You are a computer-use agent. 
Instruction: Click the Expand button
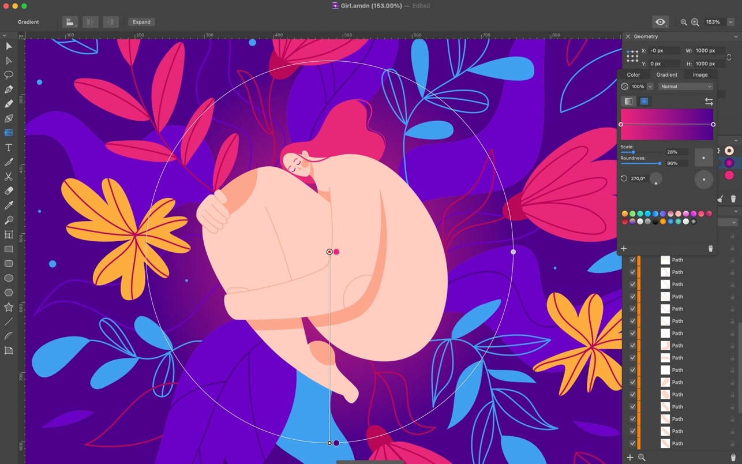point(141,22)
